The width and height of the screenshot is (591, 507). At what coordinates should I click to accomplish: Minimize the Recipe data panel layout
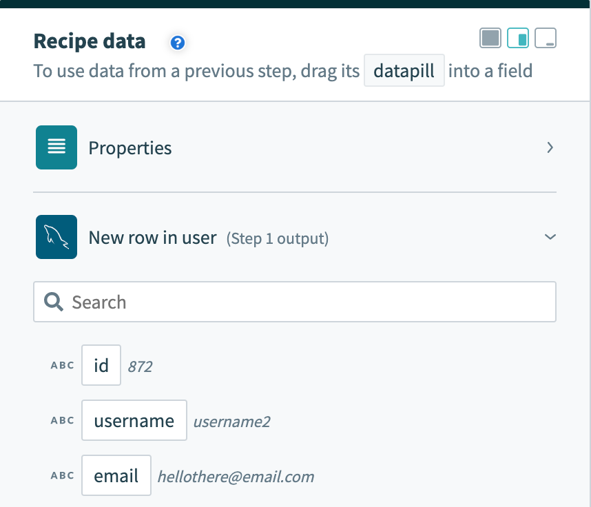(x=546, y=39)
